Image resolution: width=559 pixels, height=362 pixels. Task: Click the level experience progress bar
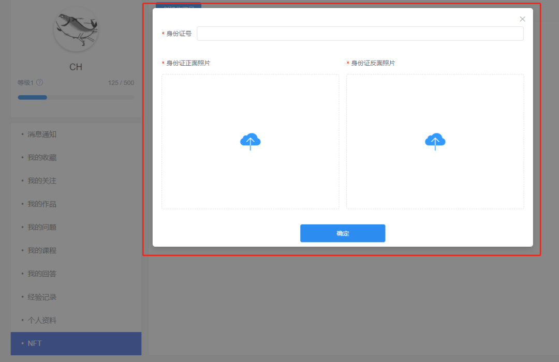click(x=76, y=97)
